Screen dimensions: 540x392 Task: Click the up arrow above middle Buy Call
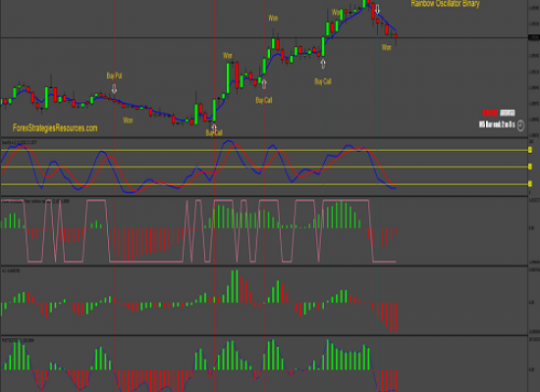(264, 84)
